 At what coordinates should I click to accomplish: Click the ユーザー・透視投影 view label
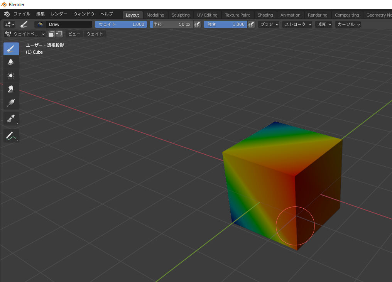point(45,45)
